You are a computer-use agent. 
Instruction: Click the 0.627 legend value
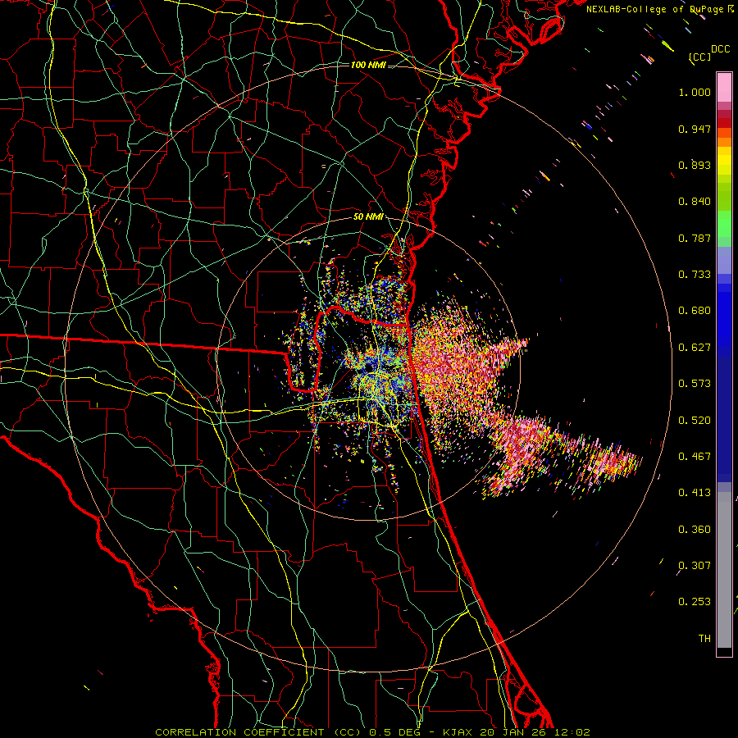[695, 348]
